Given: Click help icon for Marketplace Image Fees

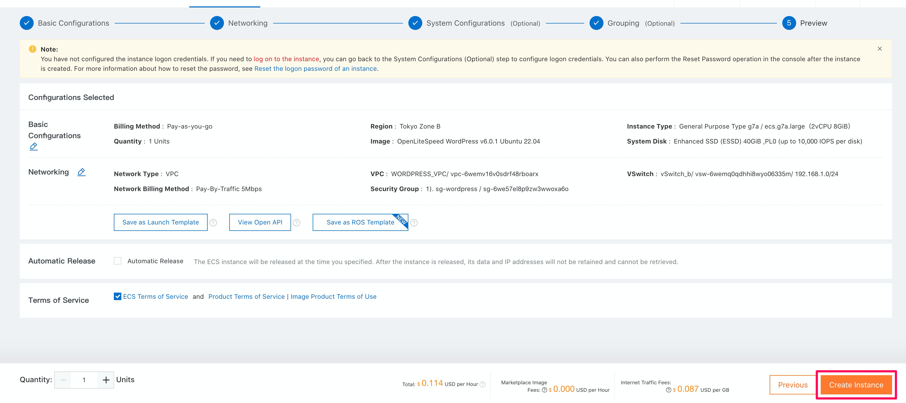Looking at the screenshot, I should [544, 390].
